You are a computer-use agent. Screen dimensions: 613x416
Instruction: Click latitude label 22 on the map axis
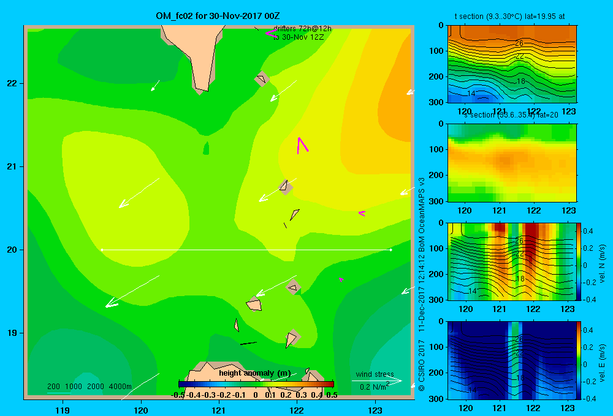click(x=12, y=83)
